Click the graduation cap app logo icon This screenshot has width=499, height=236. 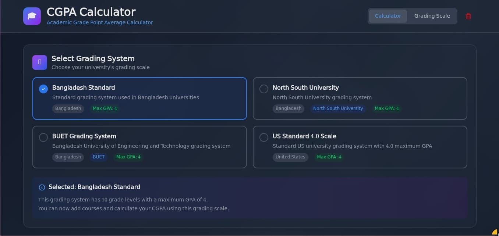32,16
